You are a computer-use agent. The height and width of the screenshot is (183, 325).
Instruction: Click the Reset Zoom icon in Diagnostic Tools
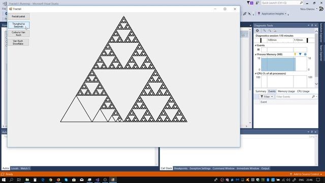pos(275,30)
